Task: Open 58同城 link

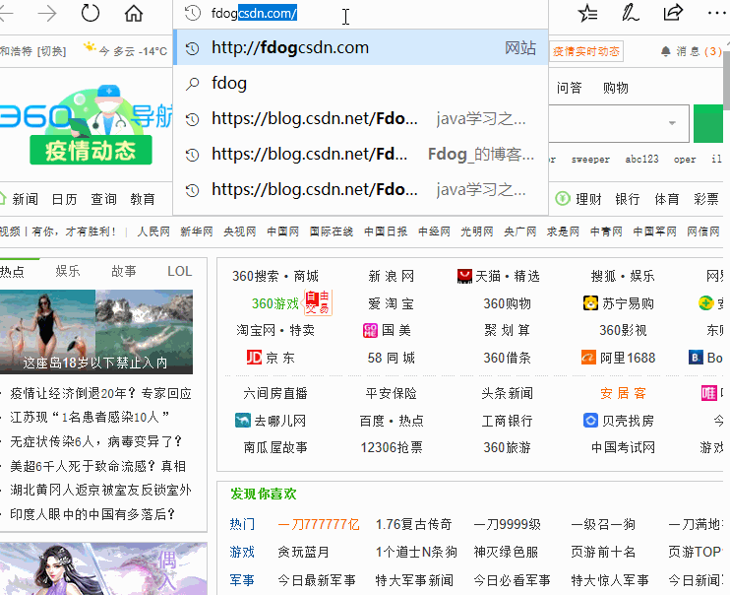Action: [x=392, y=358]
